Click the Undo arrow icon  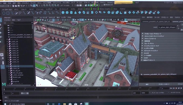click(x=21, y=6)
